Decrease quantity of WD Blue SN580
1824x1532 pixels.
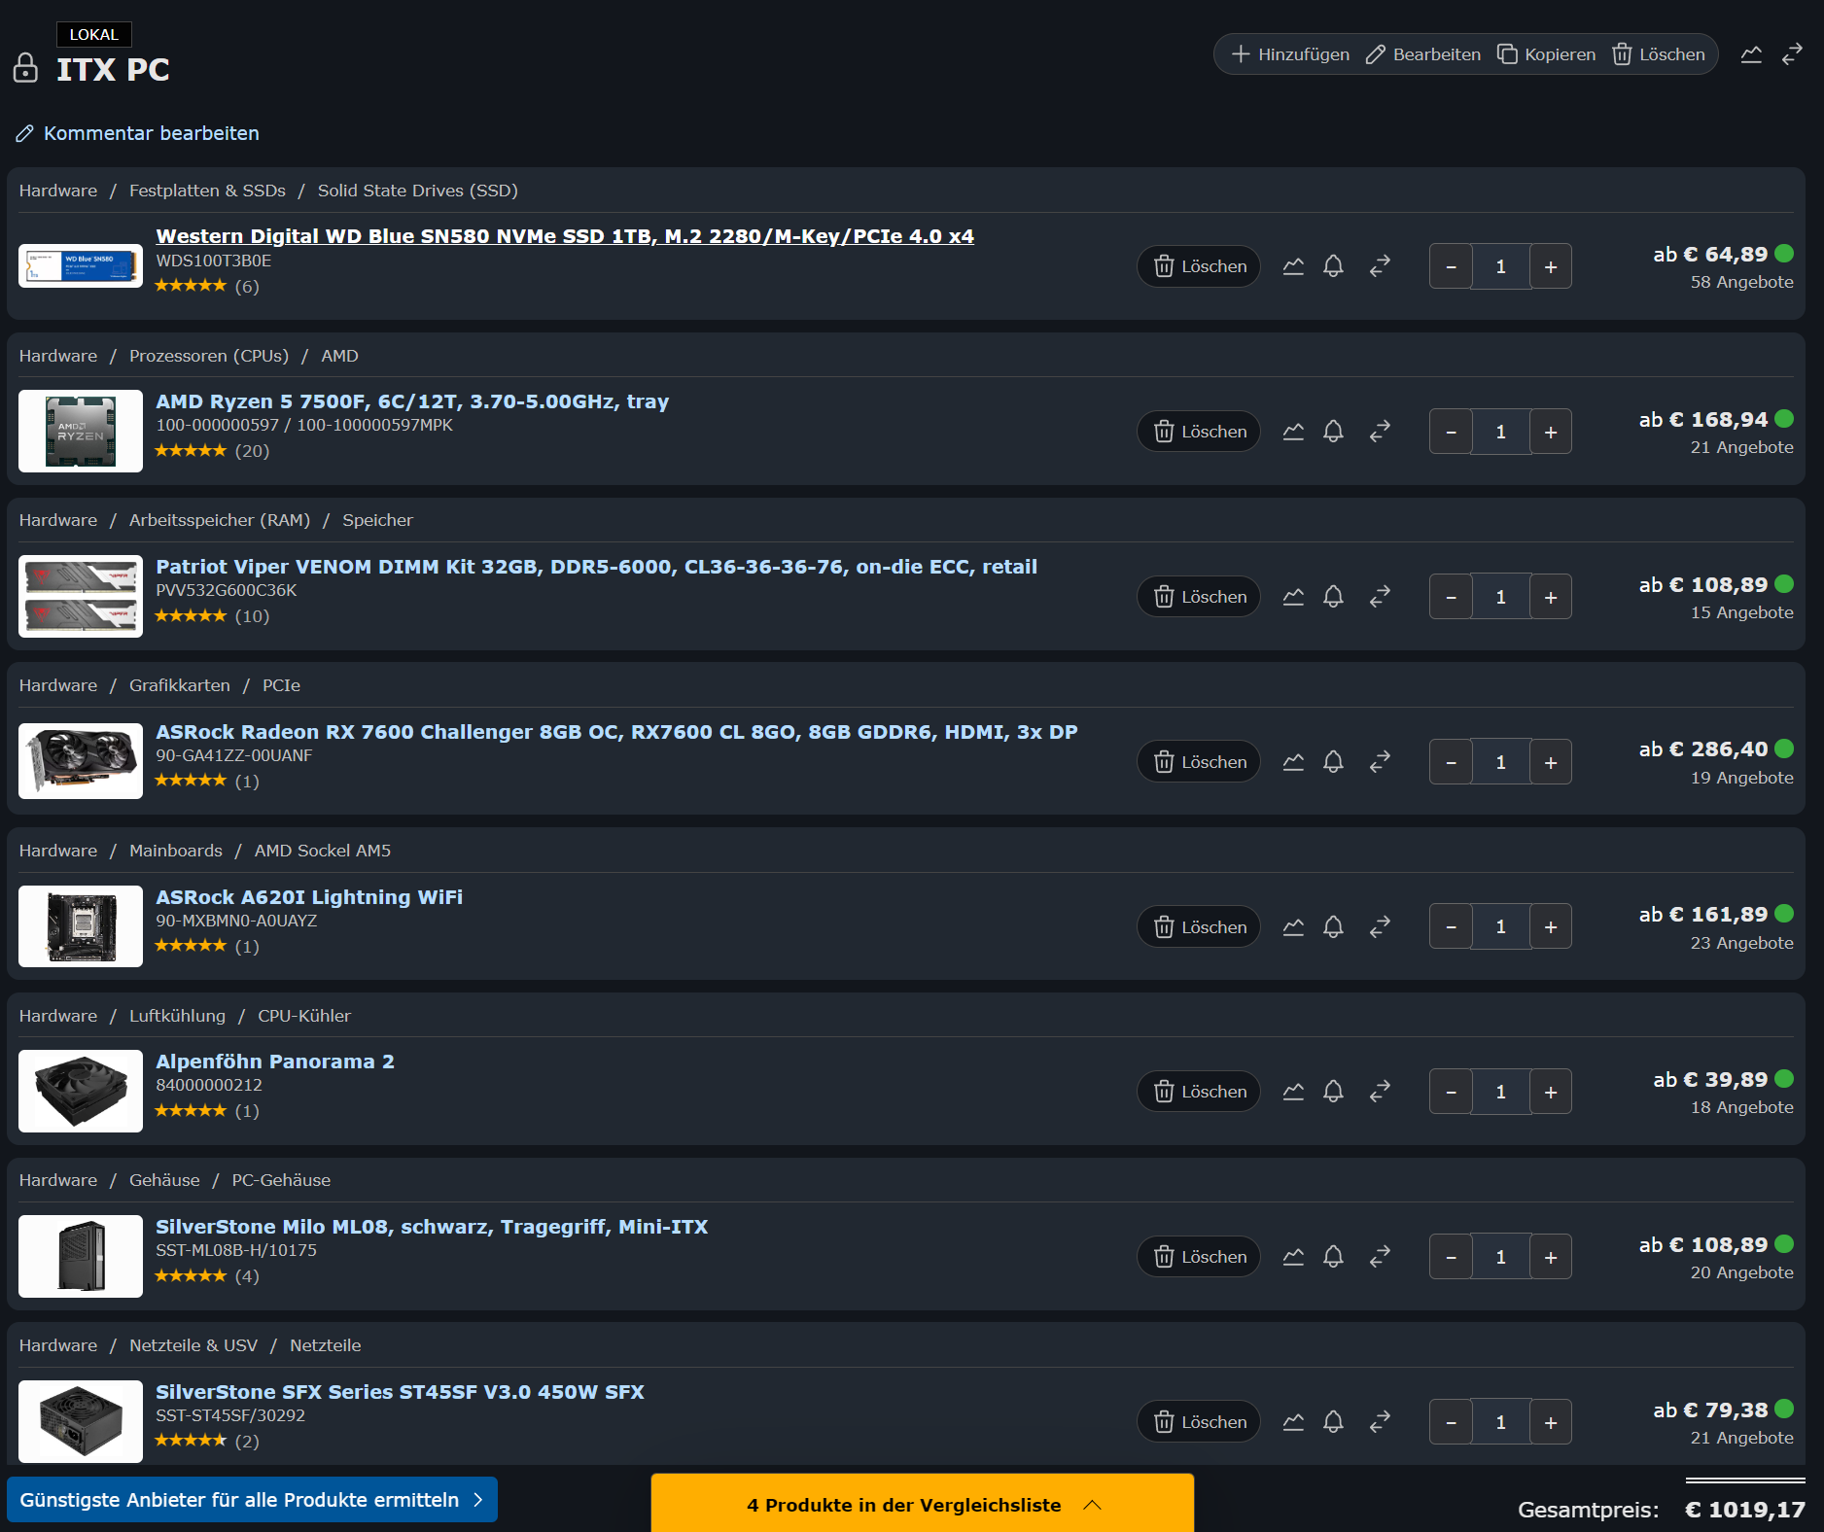point(1451,266)
